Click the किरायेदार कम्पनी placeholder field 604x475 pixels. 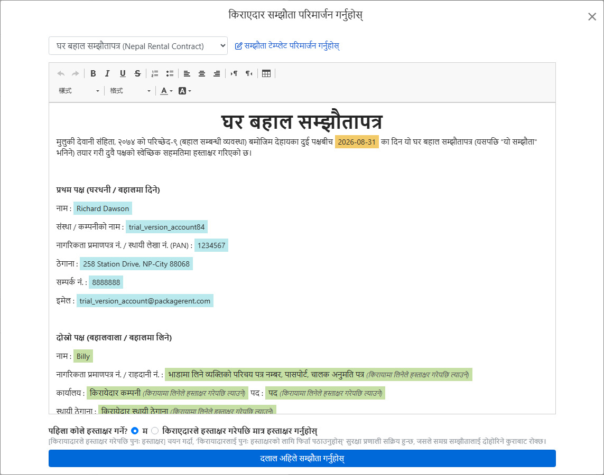168,393
